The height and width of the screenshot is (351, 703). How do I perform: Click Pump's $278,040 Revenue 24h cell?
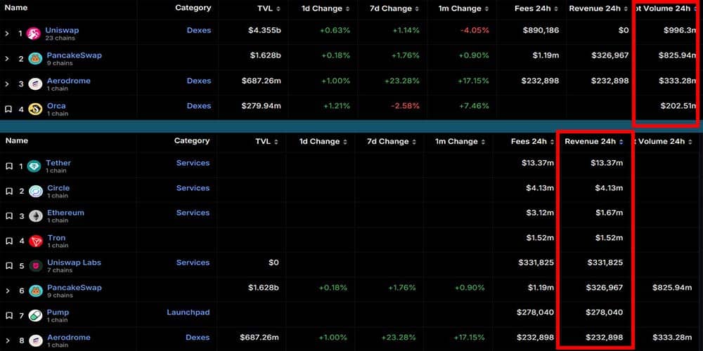tap(605, 312)
